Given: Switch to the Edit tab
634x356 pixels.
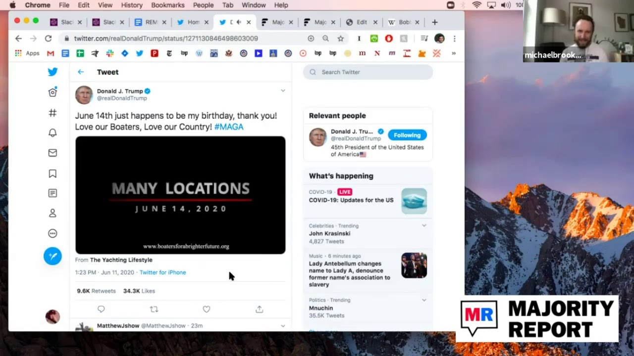Looking at the screenshot, I should (x=361, y=22).
